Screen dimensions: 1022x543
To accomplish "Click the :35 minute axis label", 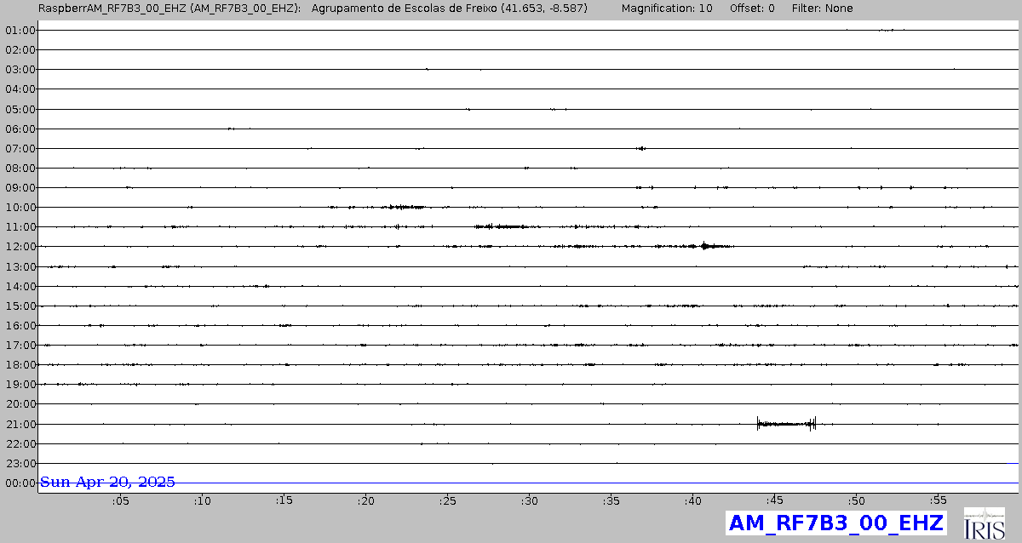I will pos(611,500).
